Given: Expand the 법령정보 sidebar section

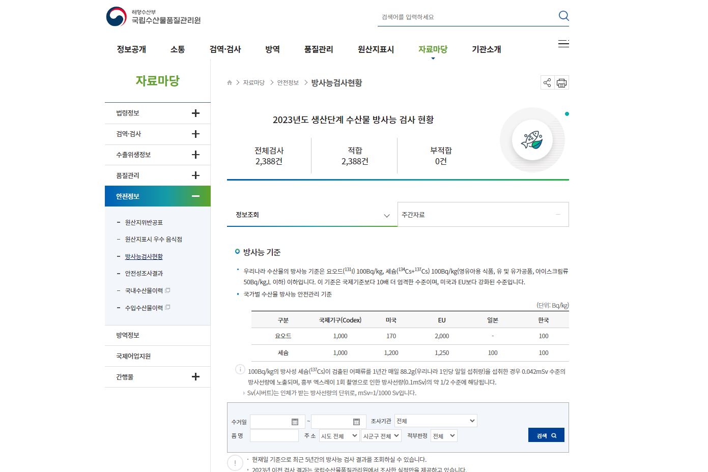Looking at the screenshot, I should coord(195,113).
